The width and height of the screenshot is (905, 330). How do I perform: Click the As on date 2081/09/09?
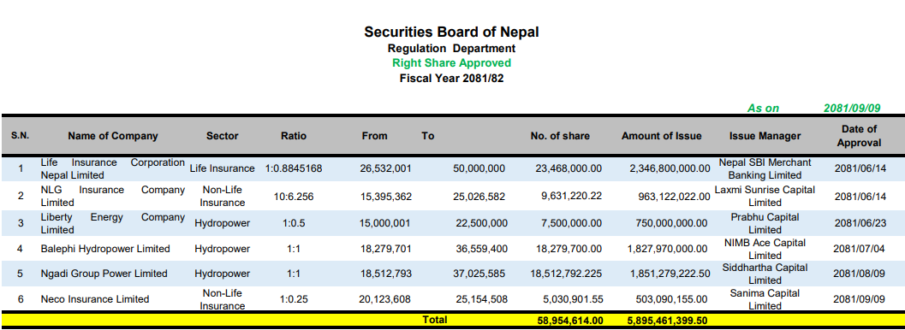pos(852,109)
